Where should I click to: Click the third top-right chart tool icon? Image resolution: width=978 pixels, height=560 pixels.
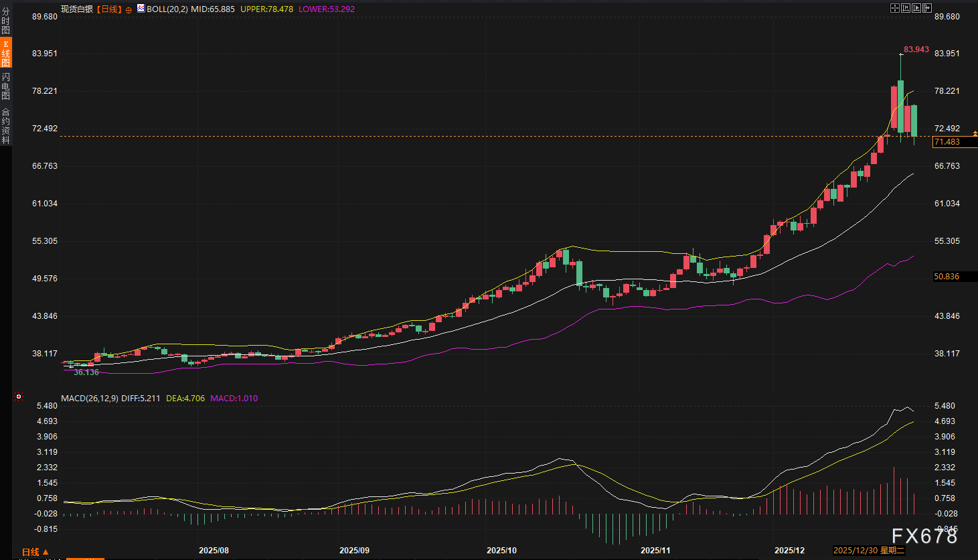coord(916,8)
